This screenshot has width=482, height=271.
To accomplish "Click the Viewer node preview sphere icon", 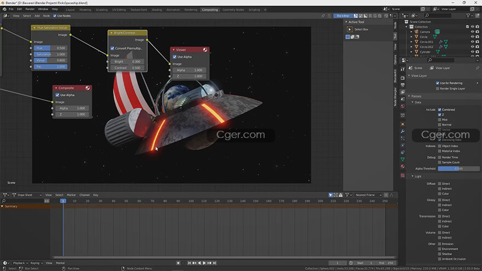I will (205, 50).
